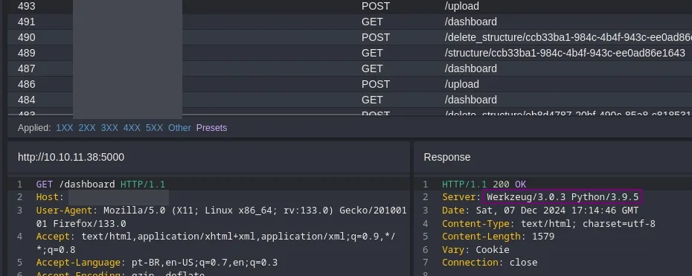
Task: Click the Vary: Cookie response line
Action: click(x=475, y=249)
